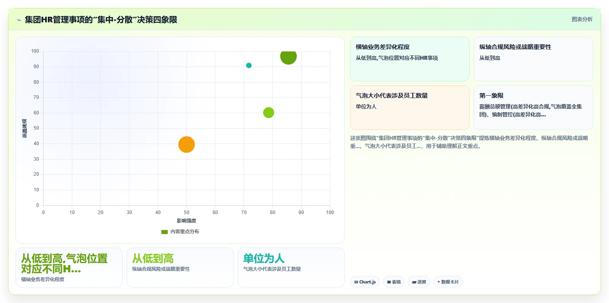609x303 pixels.
Task: Open the 横轴业务差异化程度 info card
Action: [x=410, y=59]
